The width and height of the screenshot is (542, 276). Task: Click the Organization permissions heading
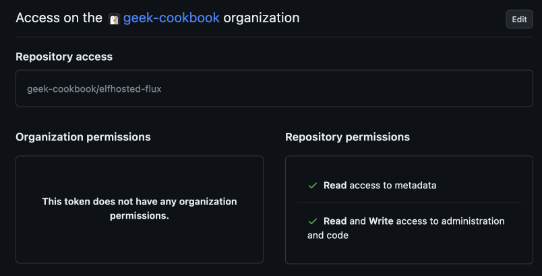(x=83, y=137)
